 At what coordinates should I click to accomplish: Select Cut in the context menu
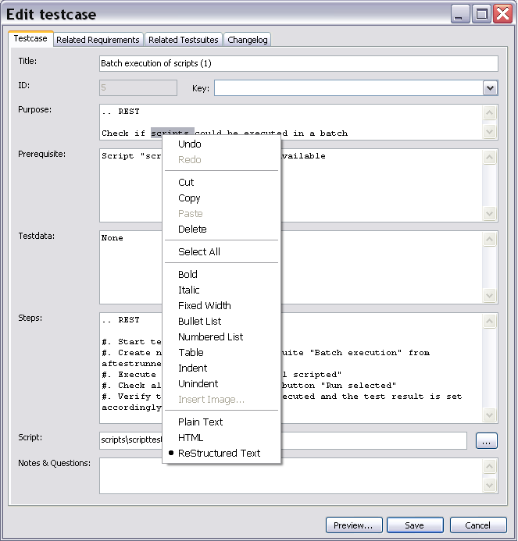[221, 182]
